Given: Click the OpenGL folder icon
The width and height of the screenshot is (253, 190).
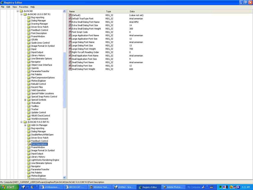Looking at the screenshot, I should 29,68.
